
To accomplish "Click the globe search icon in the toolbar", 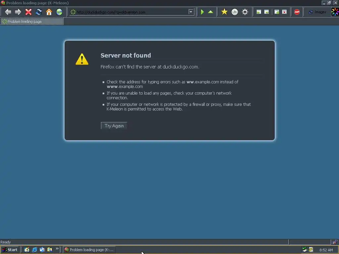I will (x=59, y=12).
